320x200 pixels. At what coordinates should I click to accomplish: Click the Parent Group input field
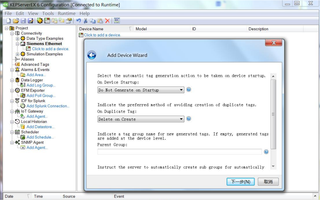pyautogui.click(x=180, y=152)
